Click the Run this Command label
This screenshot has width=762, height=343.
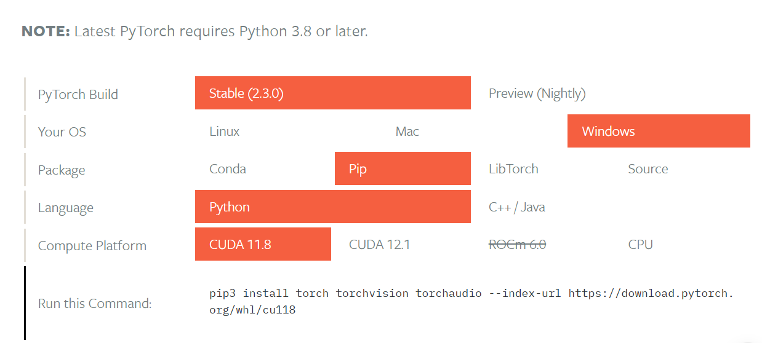click(x=95, y=303)
